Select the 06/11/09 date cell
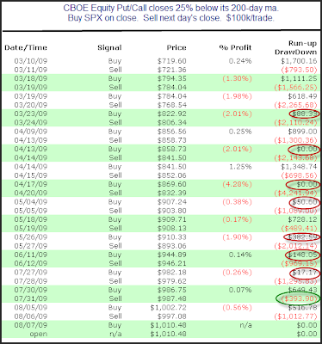 click(31, 255)
